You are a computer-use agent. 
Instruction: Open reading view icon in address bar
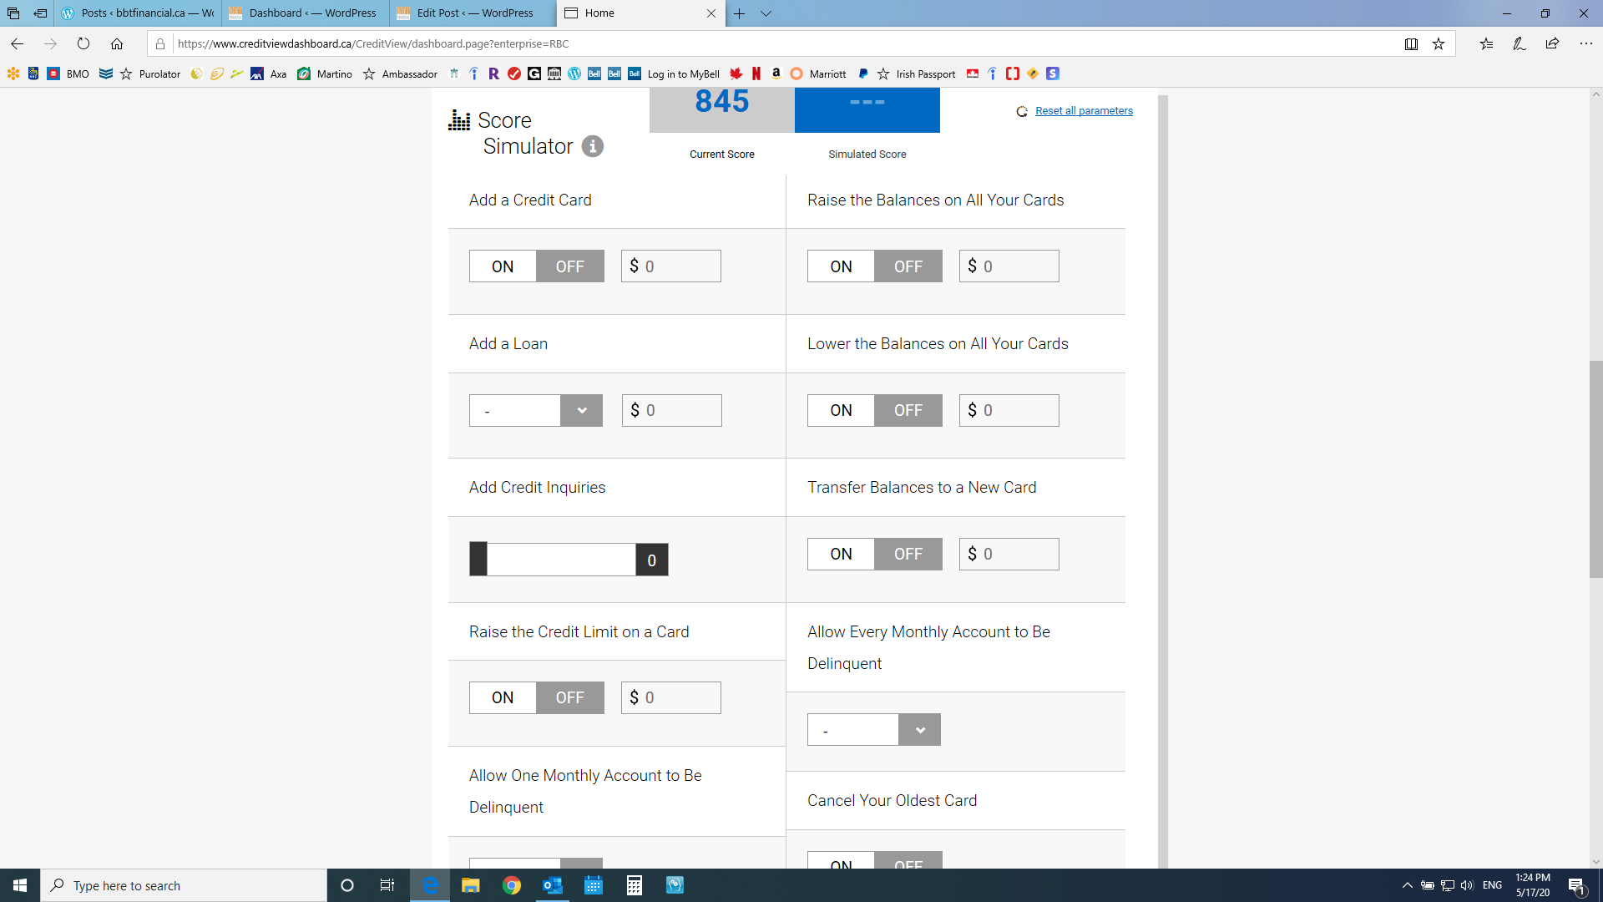(1411, 43)
